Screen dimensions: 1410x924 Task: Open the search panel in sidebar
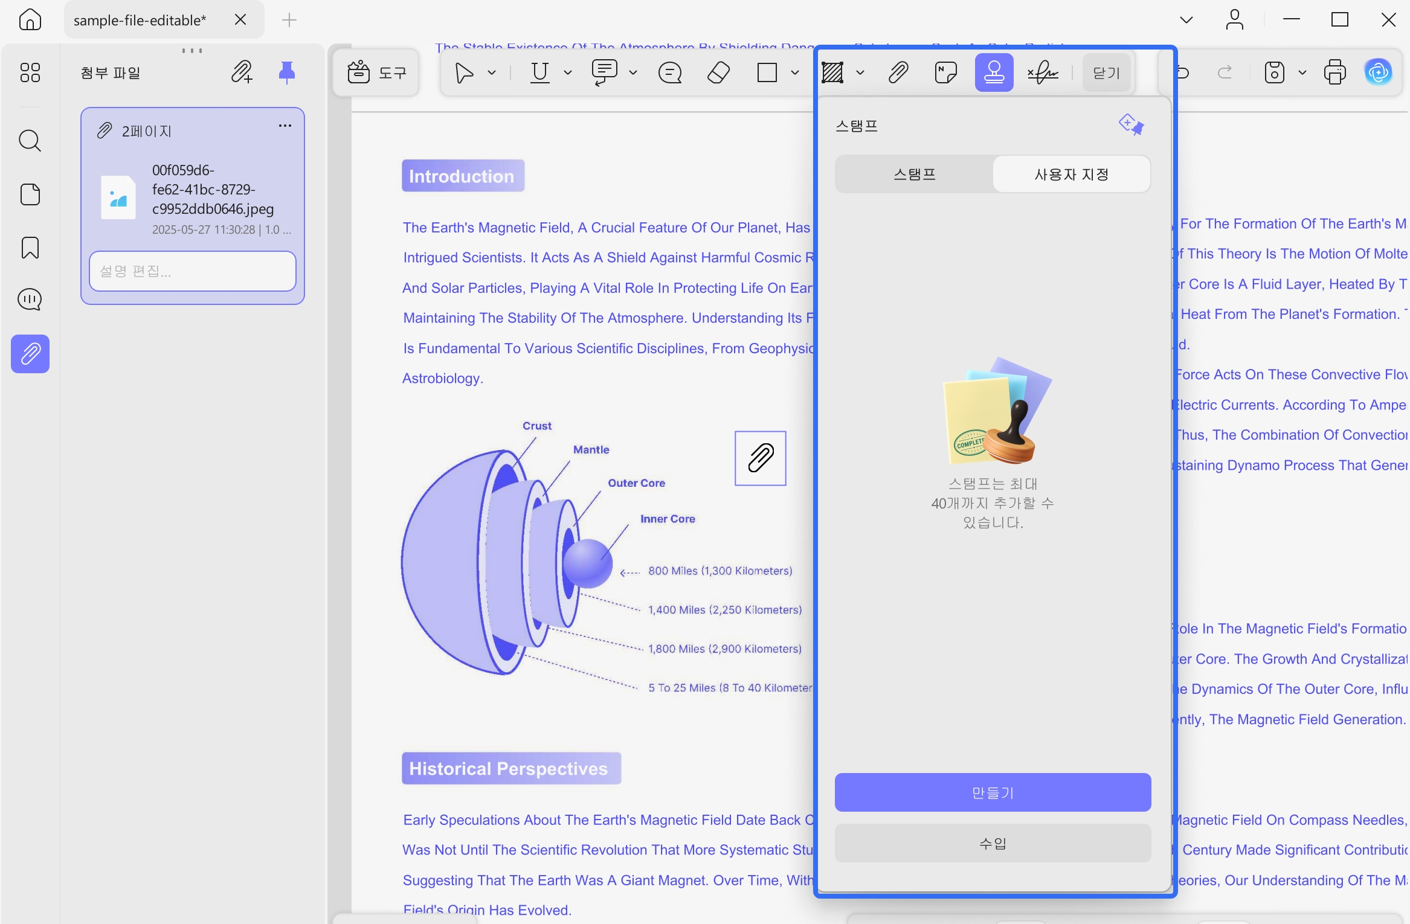[x=30, y=141]
